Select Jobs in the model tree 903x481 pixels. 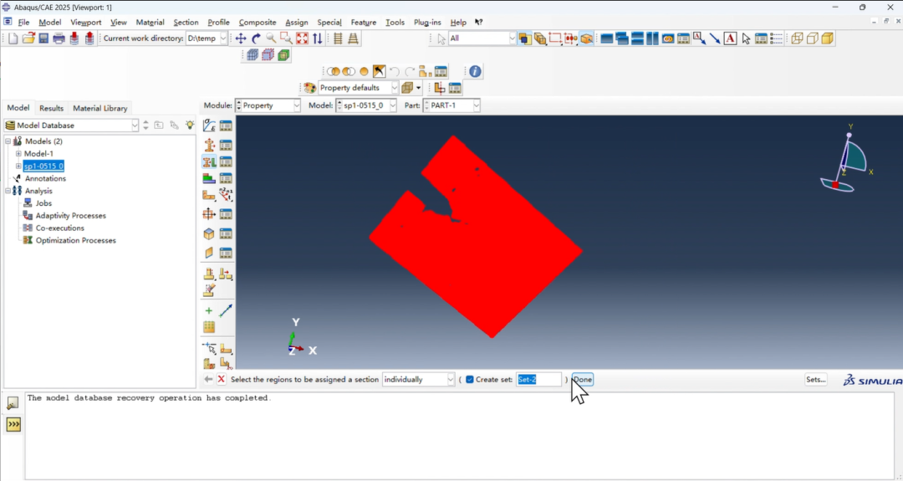point(43,202)
